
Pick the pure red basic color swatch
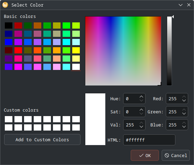pyautogui.click(x=18, y=50)
